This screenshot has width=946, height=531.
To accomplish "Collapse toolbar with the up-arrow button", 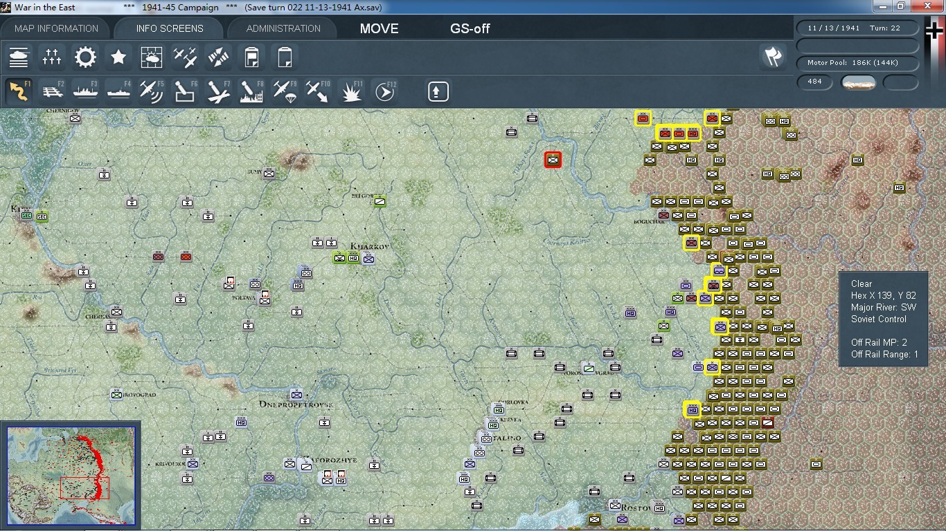I will 438,91.
